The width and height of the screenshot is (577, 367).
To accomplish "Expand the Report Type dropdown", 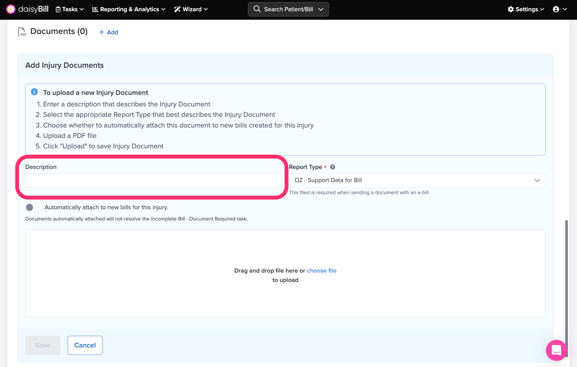I will pos(417,180).
